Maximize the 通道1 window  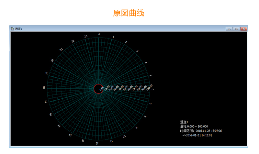[237, 29]
